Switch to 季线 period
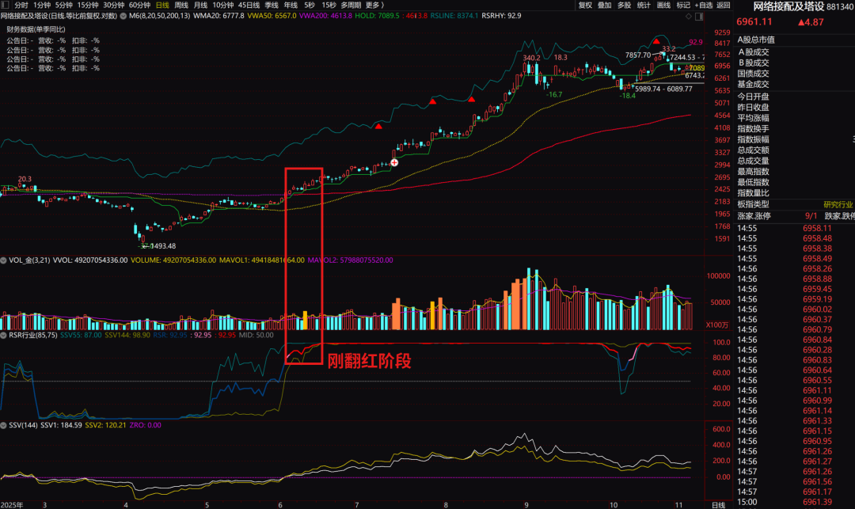 tap(272, 5)
